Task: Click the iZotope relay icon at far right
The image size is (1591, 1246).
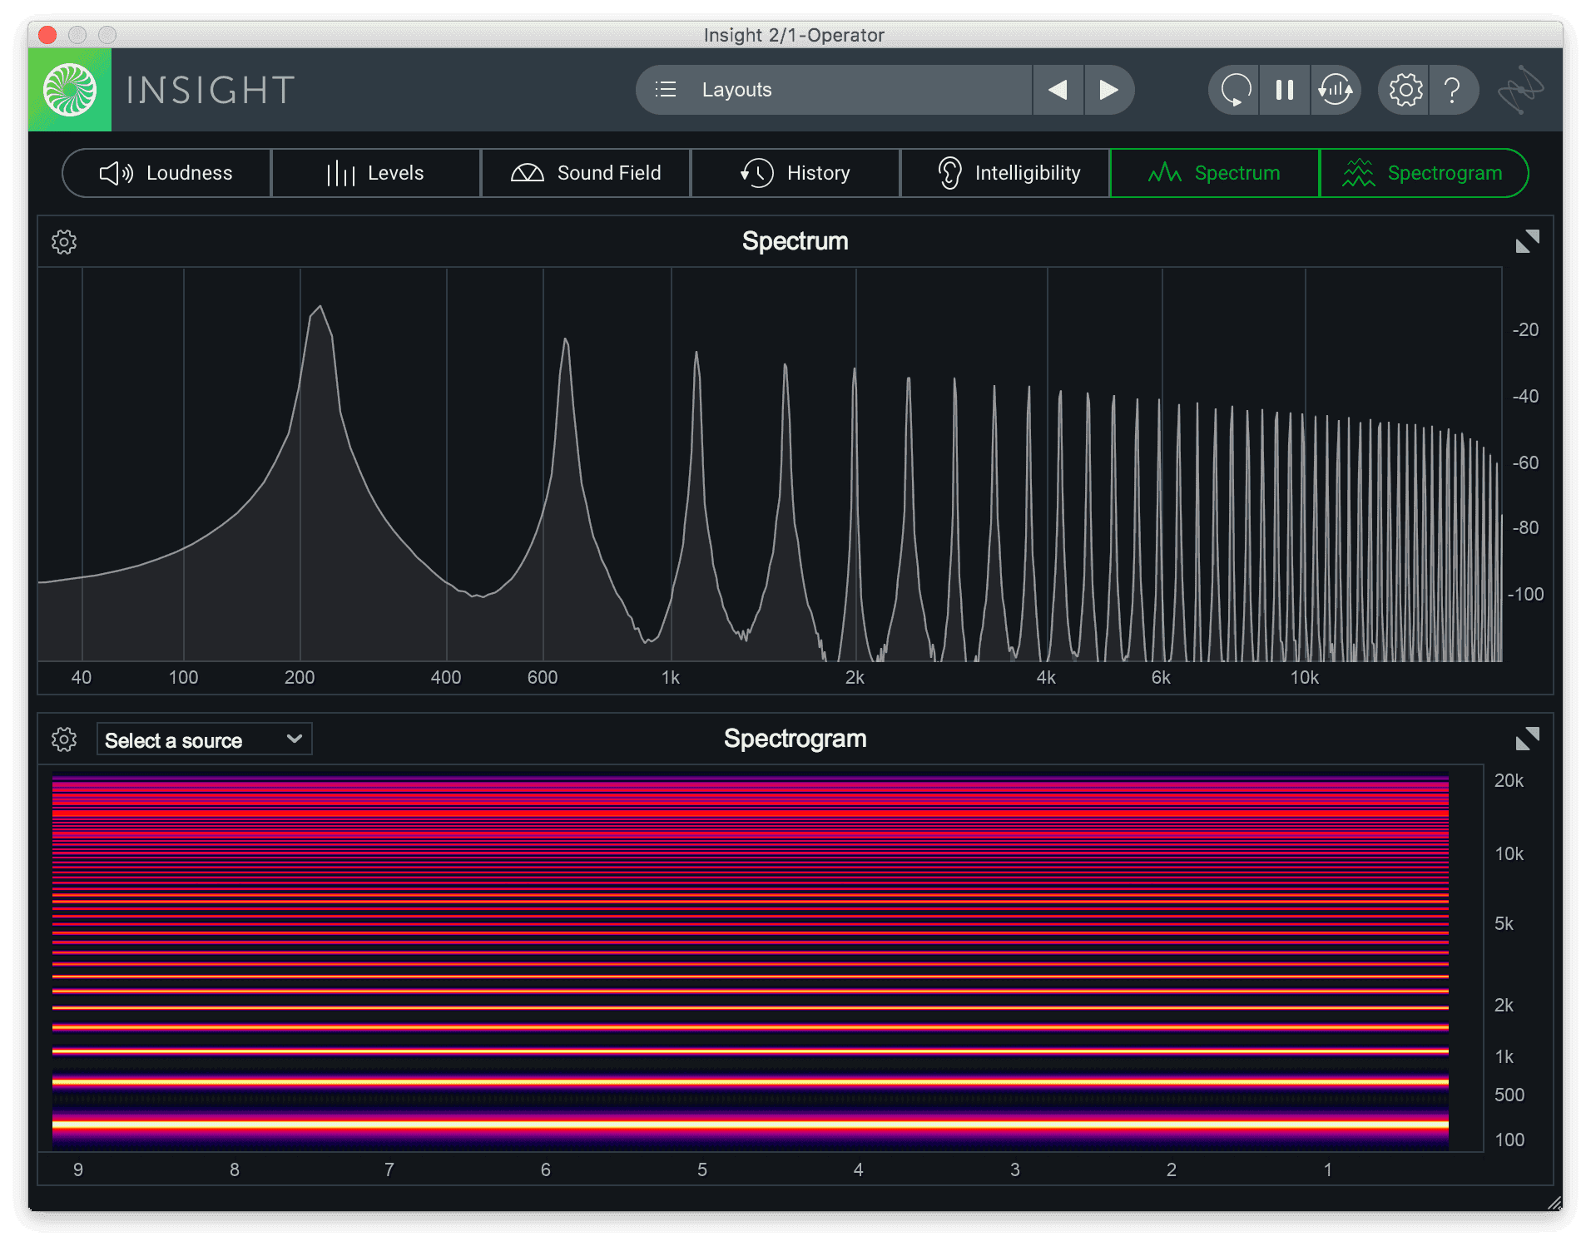Action: pyautogui.click(x=1521, y=90)
